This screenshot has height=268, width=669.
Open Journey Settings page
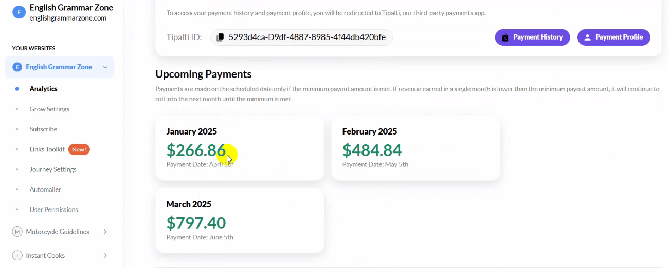[53, 169]
